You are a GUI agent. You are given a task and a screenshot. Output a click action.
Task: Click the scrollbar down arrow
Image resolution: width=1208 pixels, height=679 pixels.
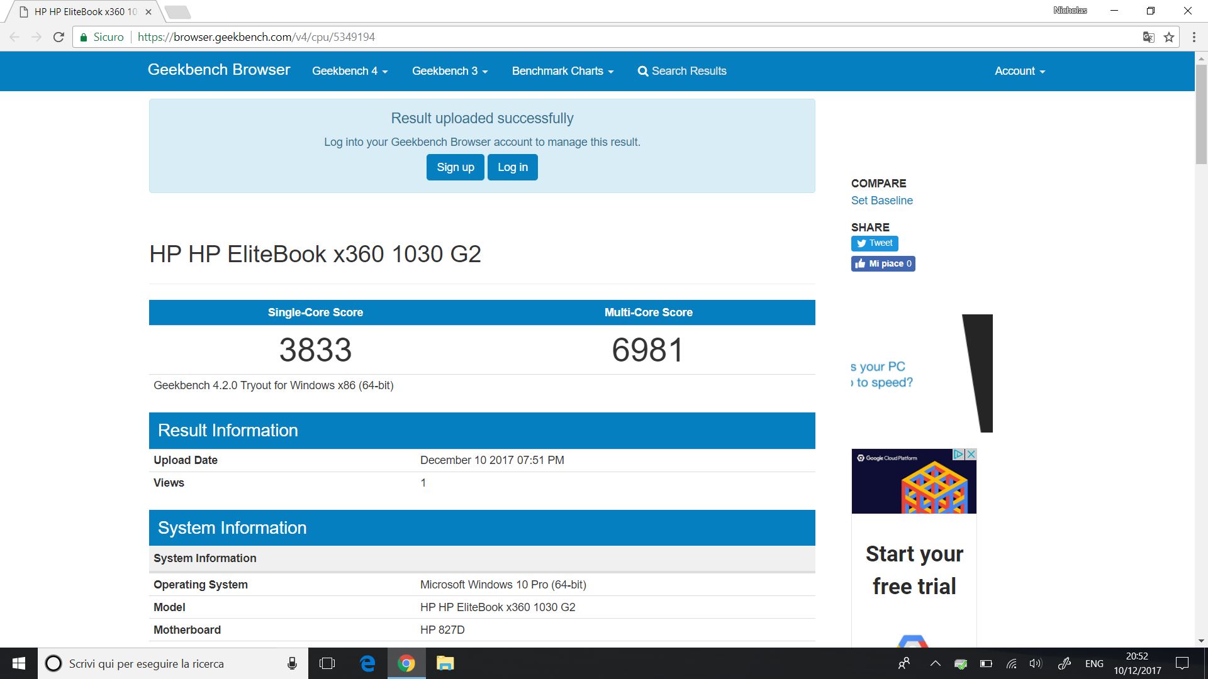coord(1201,641)
